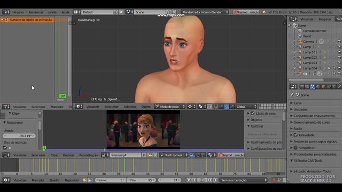This screenshot has width=342, height=192.
Task: Click the pin icon next to Scene in Properties
Action: coord(292,95)
